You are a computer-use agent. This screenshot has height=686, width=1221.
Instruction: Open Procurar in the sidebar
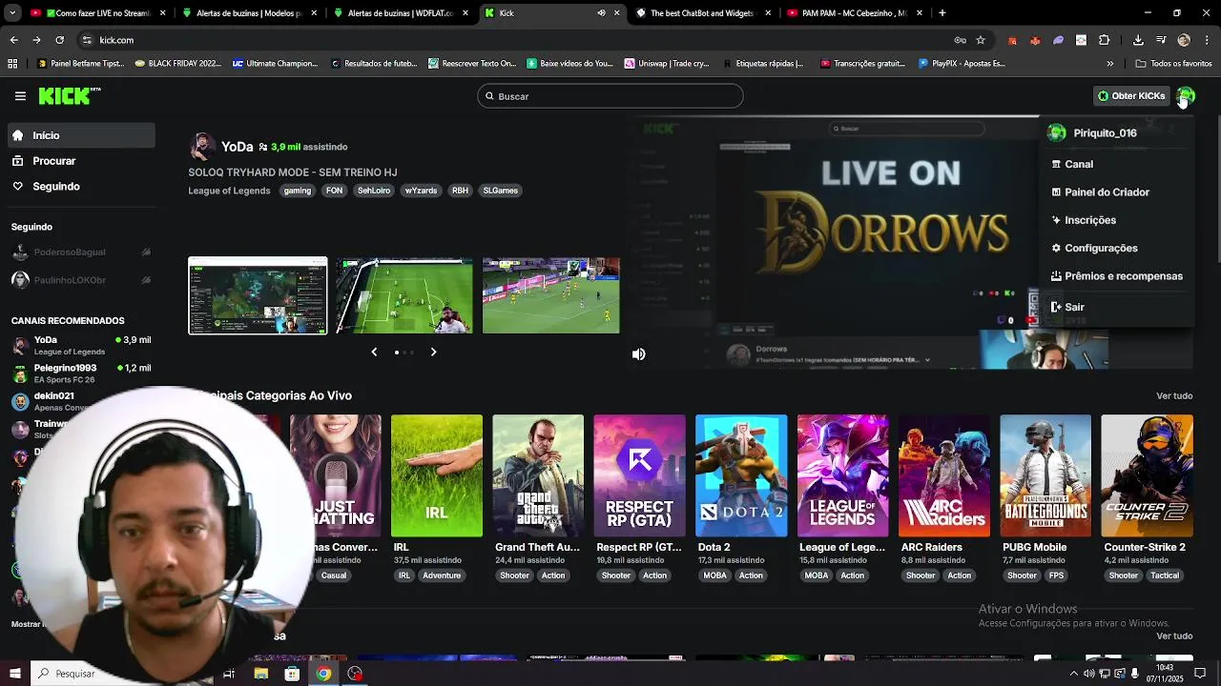[80, 161]
